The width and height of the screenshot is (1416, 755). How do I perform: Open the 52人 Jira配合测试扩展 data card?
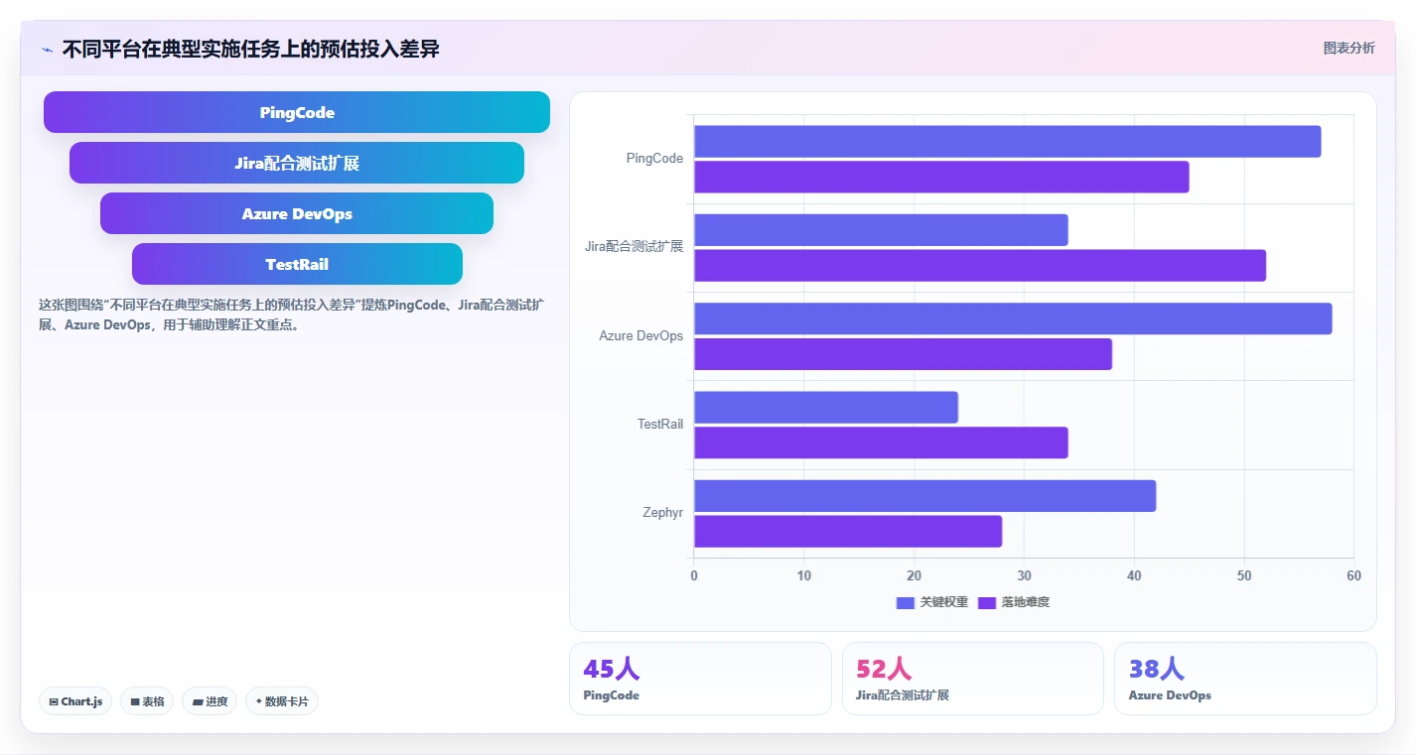click(x=973, y=679)
